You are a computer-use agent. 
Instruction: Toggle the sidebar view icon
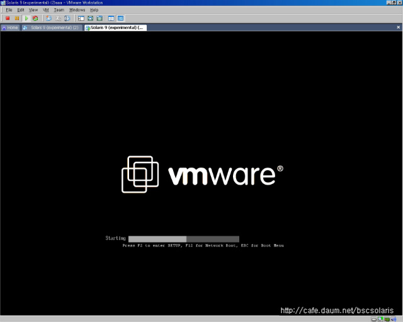tap(81, 18)
